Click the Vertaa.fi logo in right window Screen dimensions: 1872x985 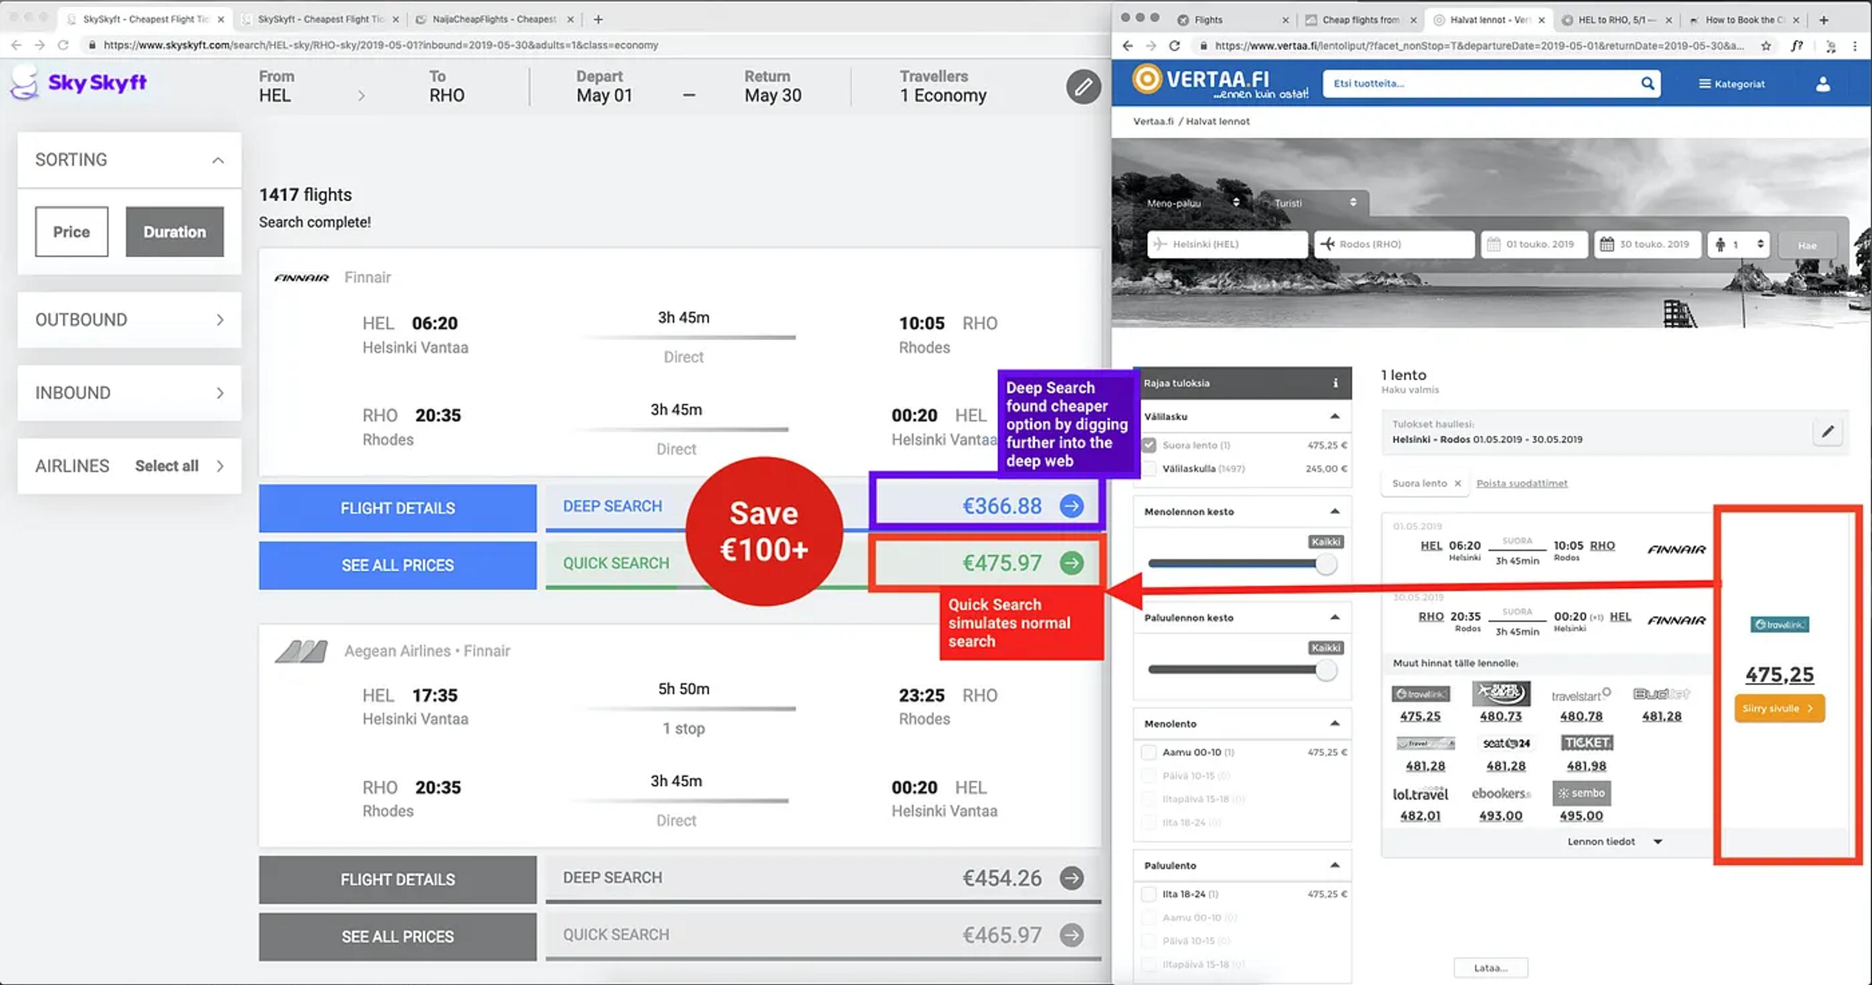pos(1220,82)
